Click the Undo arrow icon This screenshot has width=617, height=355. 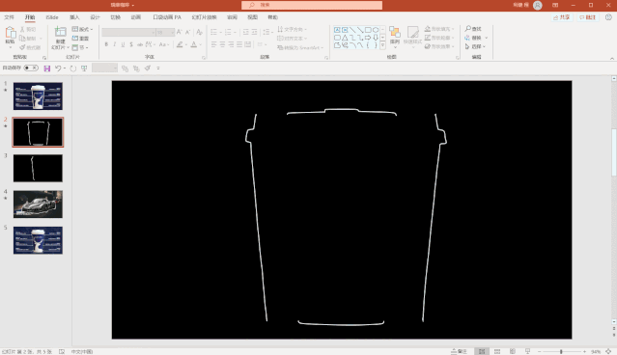tap(58, 68)
